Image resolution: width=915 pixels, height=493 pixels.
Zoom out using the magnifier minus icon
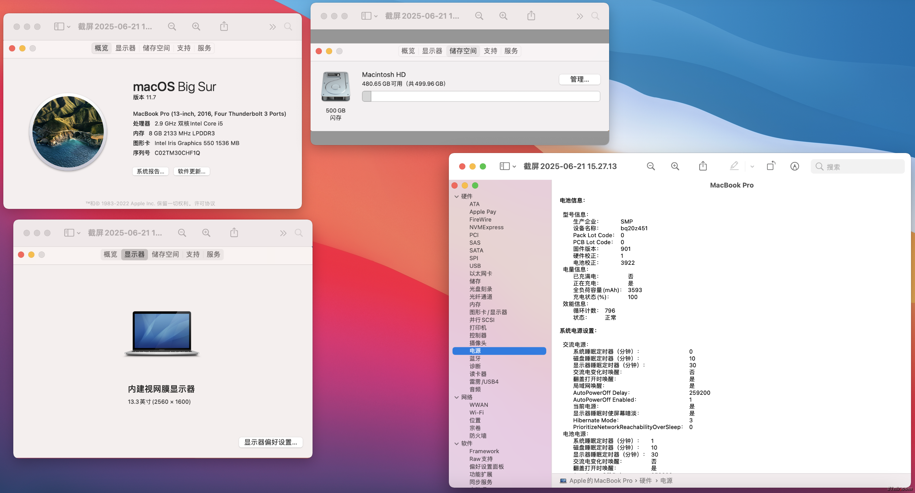point(651,166)
